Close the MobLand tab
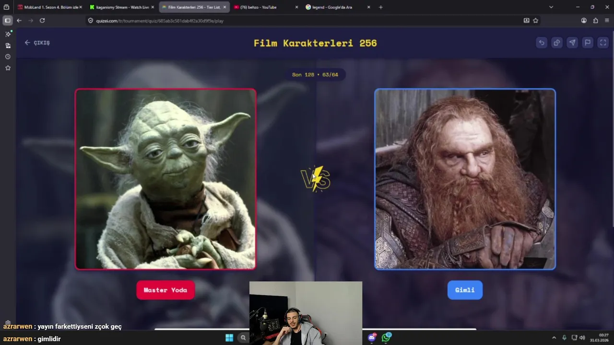The height and width of the screenshot is (345, 614). 81,7
